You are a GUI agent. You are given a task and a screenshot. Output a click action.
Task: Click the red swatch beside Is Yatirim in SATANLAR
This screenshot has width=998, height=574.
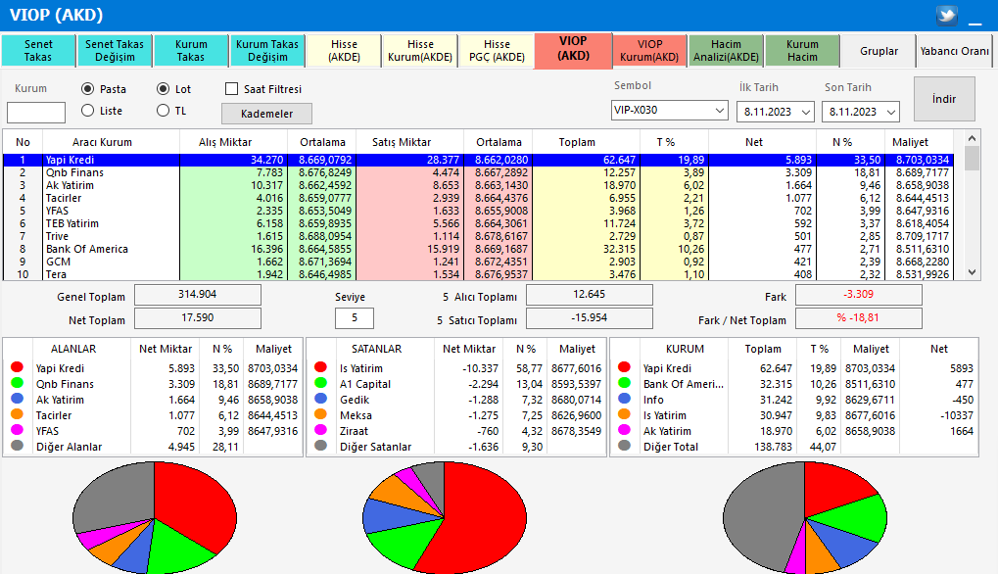pyautogui.click(x=321, y=367)
